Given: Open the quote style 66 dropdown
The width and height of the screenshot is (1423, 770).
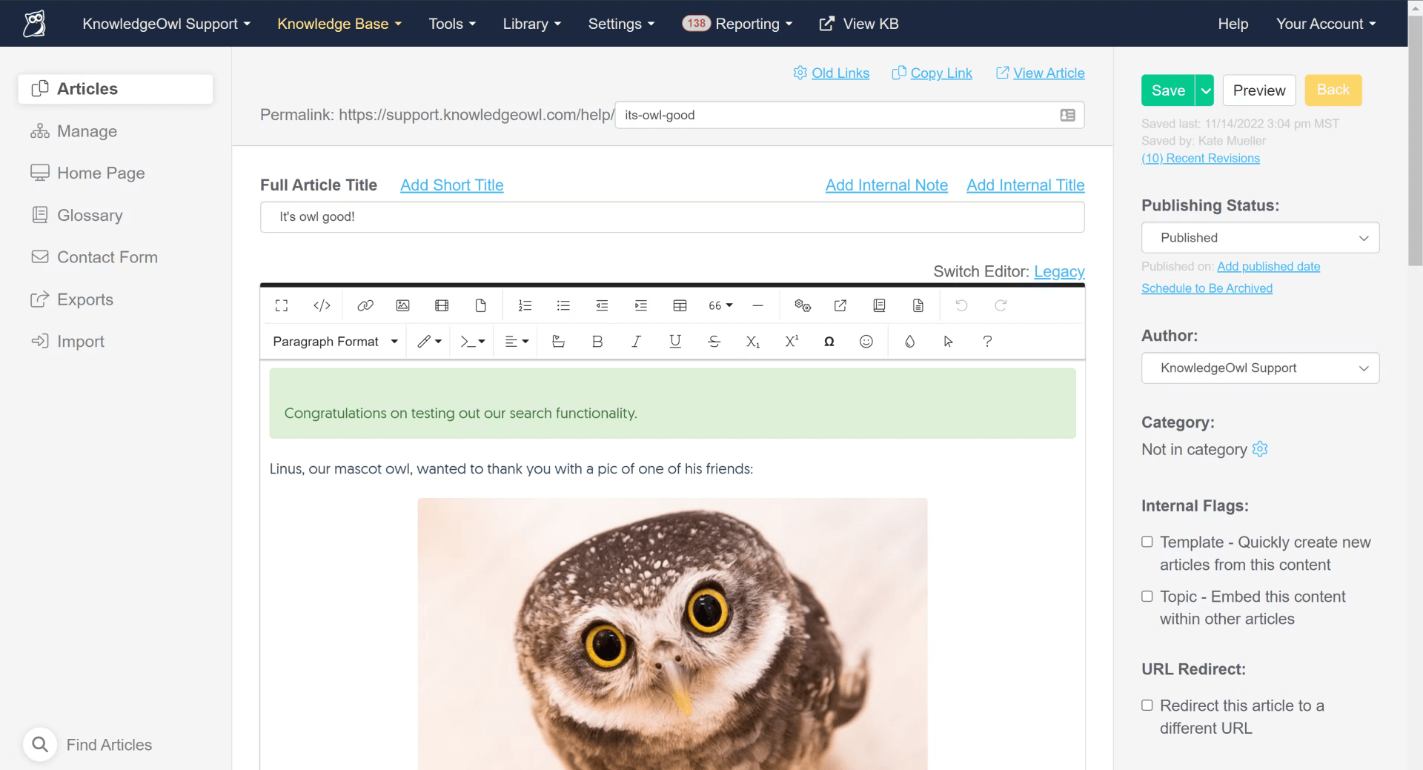Looking at the screenshot, I should tap(720, 305).
